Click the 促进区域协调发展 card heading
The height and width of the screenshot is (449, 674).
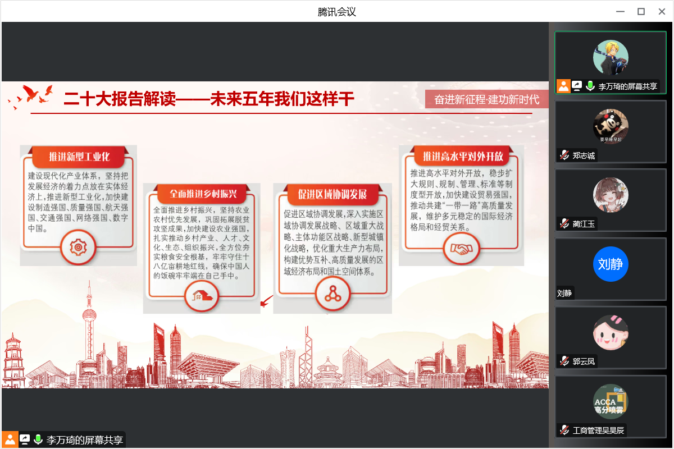pyautogui.click(x=332, y=195)
